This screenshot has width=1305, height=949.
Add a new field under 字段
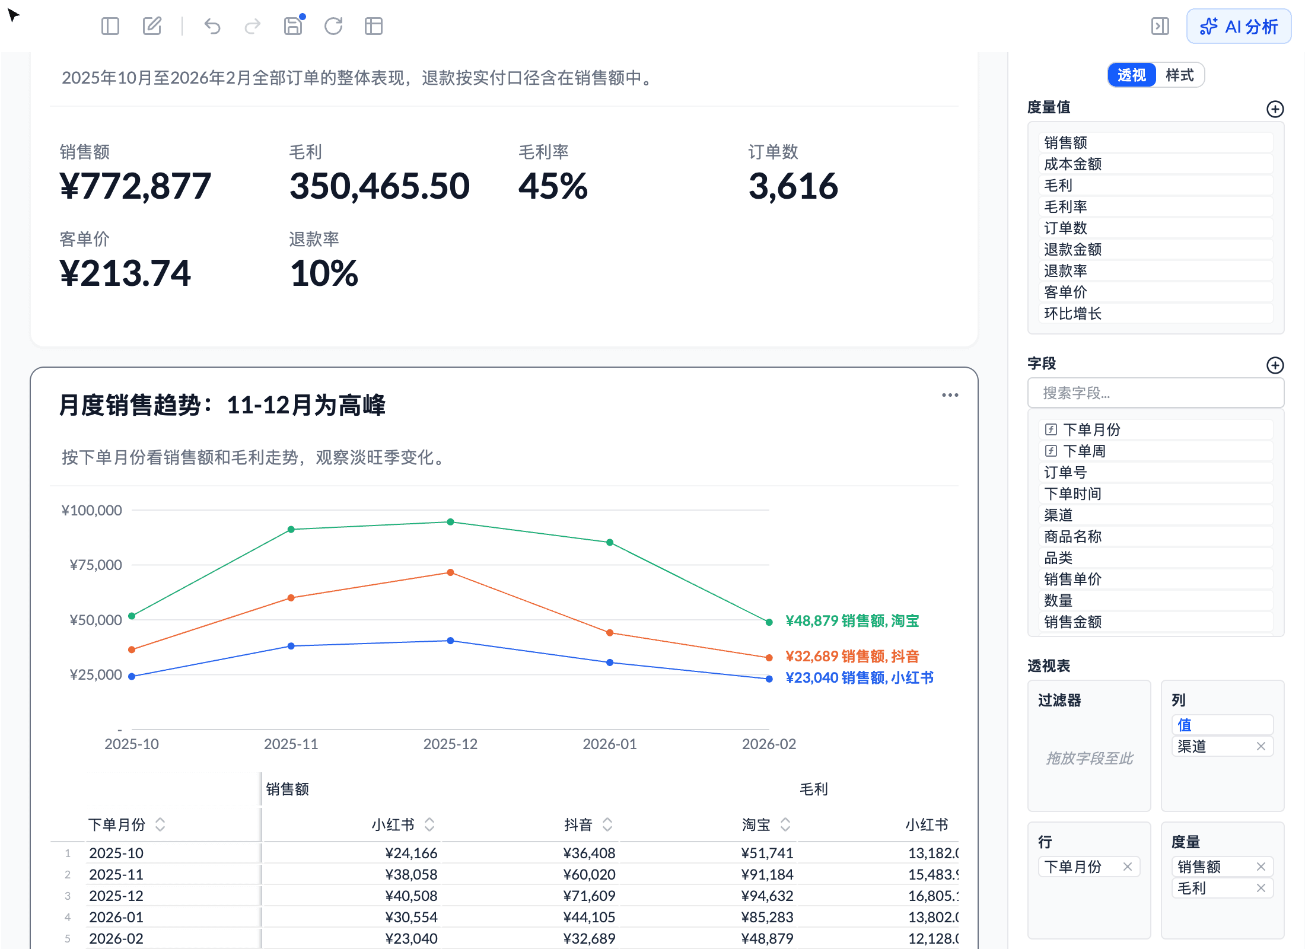point(1275,365)
